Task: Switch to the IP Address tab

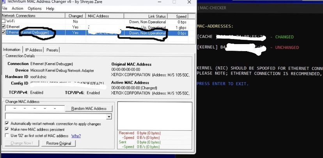Action: tap(34, 50)
